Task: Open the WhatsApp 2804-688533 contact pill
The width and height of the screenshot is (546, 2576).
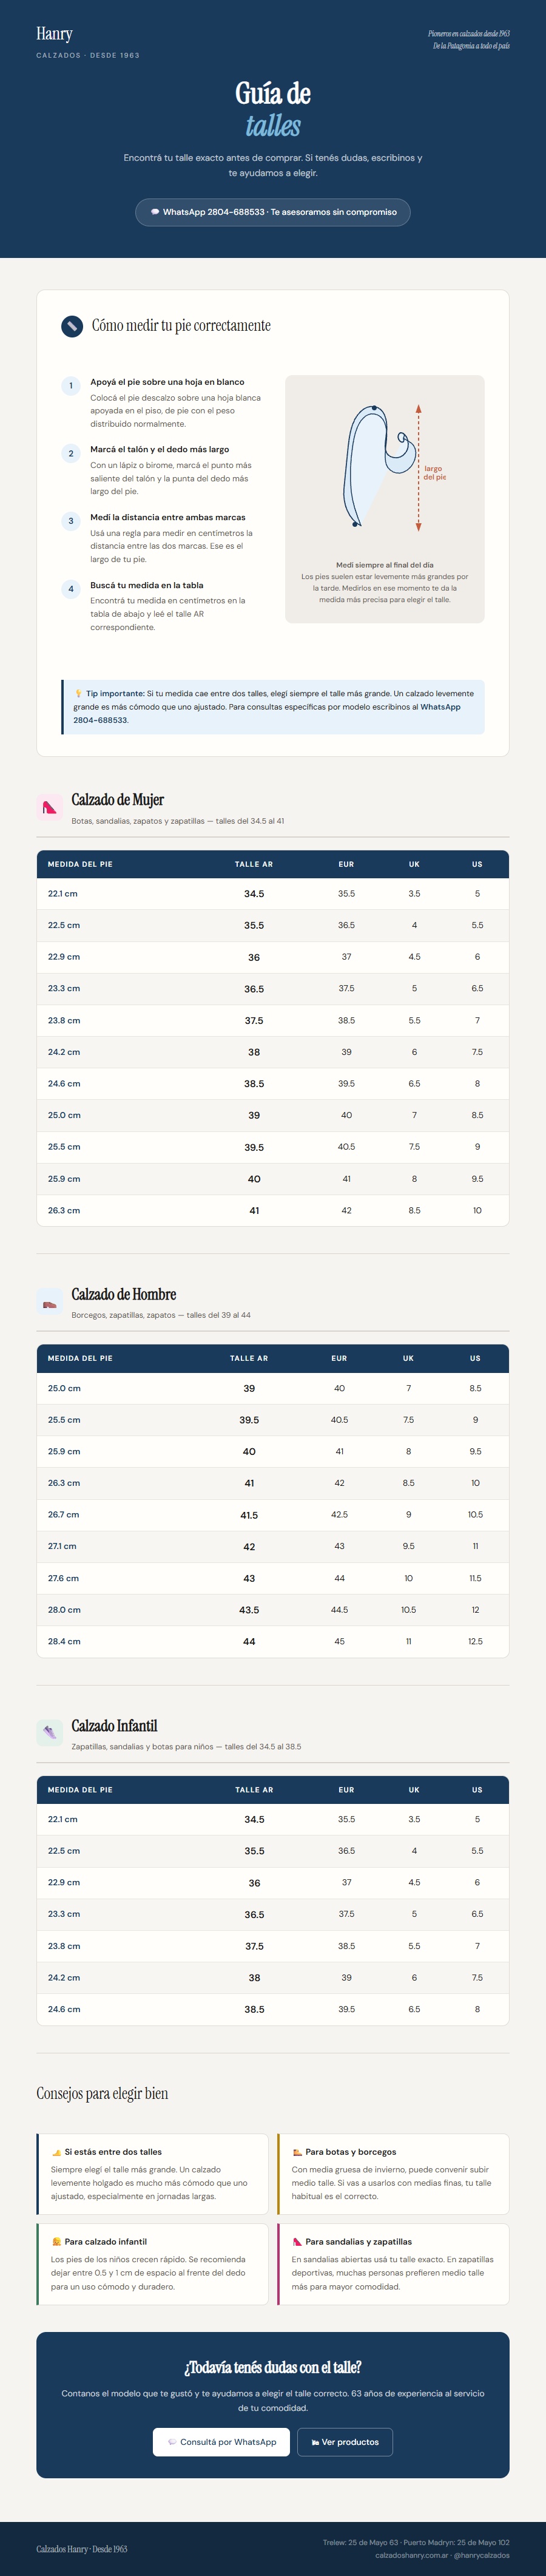Action: (x=273, y=212)
